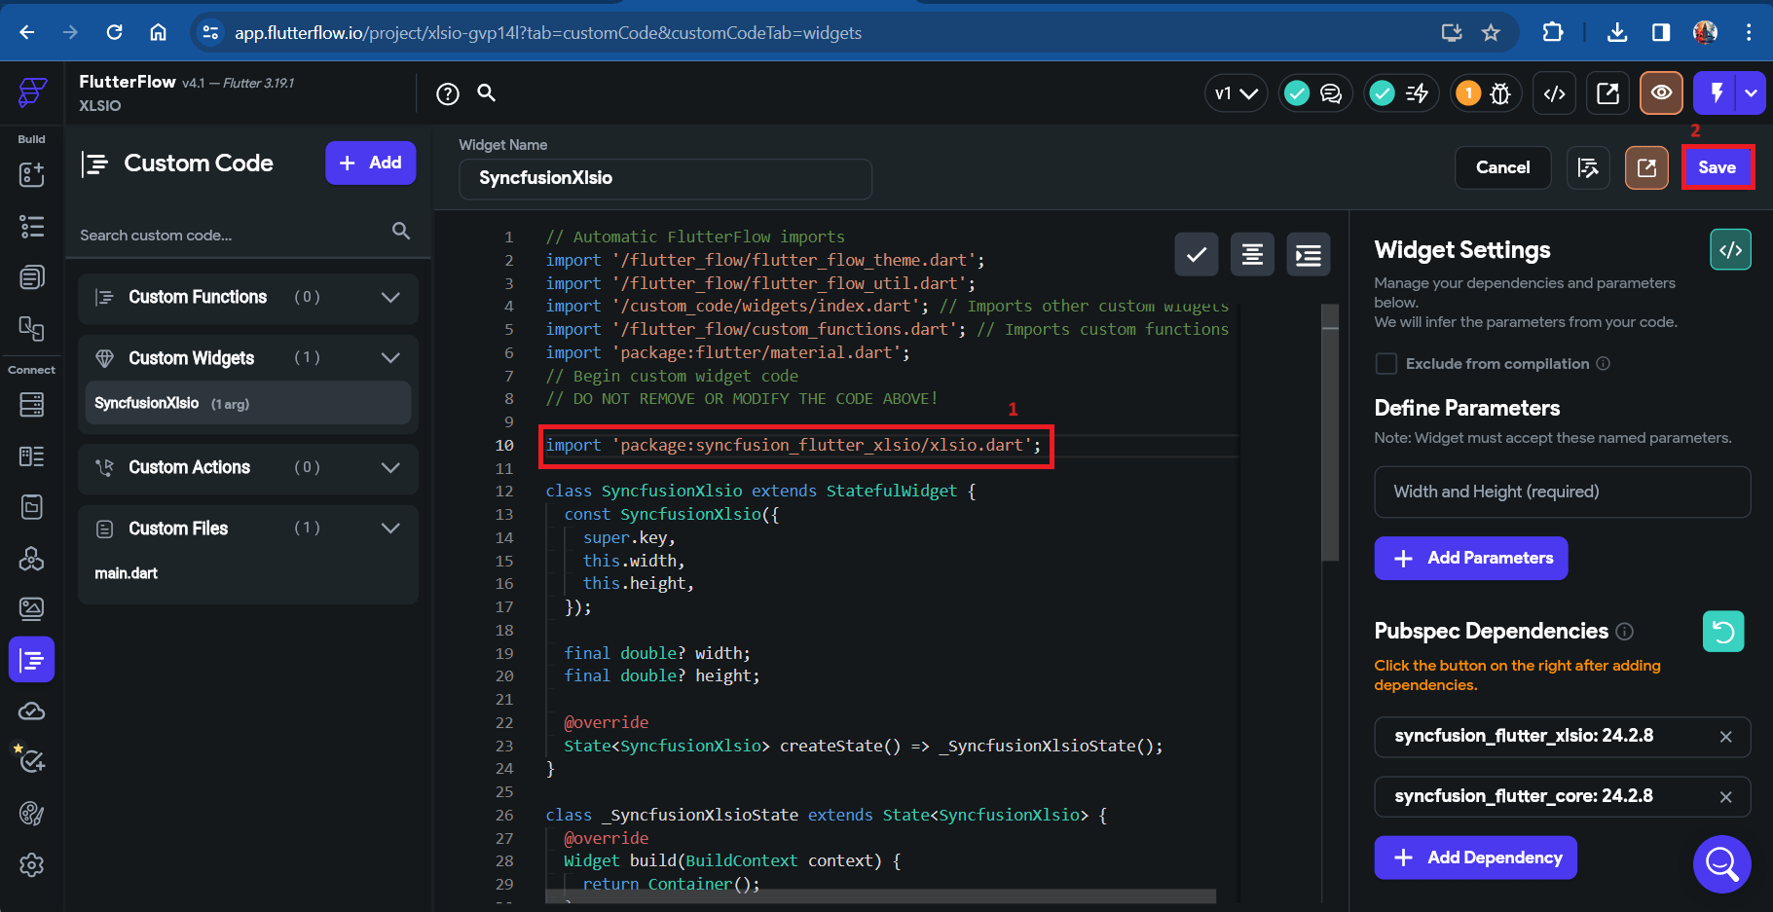This screenshot has height=912, width=1773.
Task: Click the open in new window export icon
Action: point(1608,93)
